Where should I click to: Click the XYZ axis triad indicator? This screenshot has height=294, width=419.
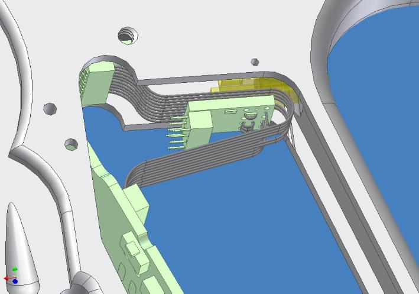[x=11, y=276]
